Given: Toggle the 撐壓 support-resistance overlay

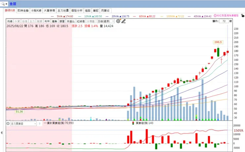Looking at the screenshot, I should (x=62, y=21).
